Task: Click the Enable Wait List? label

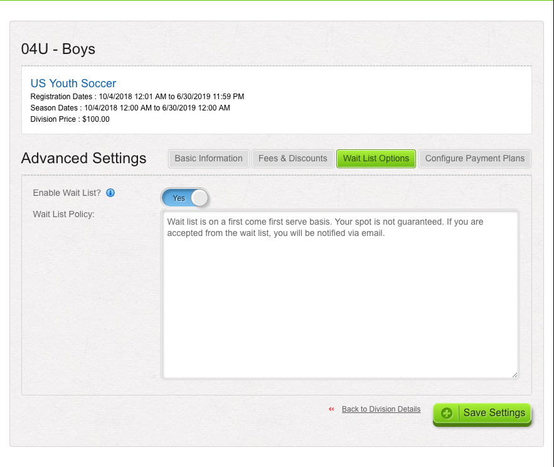Action: pyautogui.click(x=67, y=193)
